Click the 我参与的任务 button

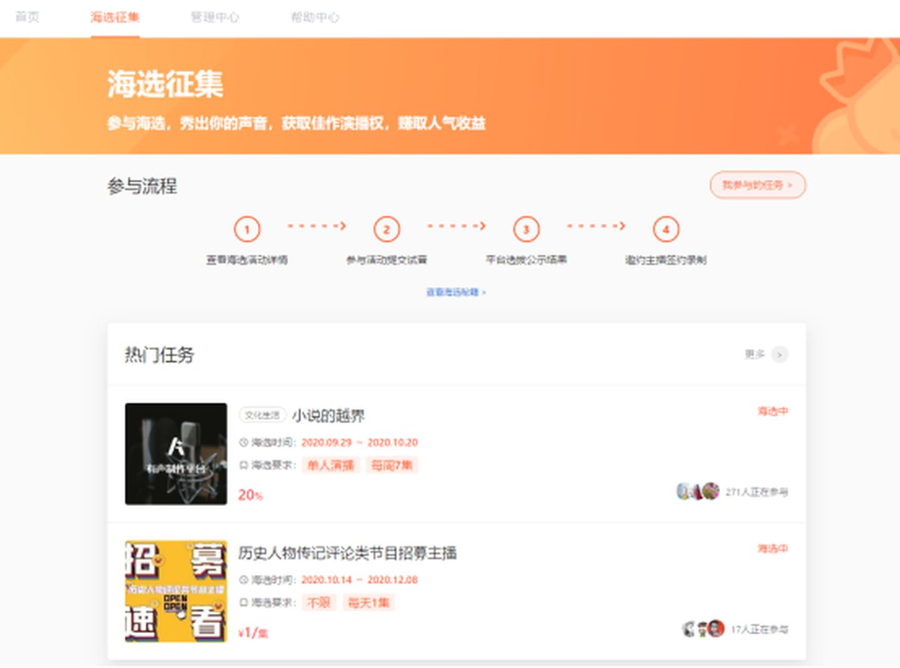757,185
